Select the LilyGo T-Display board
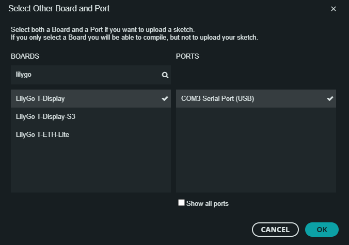Image resolution: width=349 pixels, height=245 pixels. [91, 98]
